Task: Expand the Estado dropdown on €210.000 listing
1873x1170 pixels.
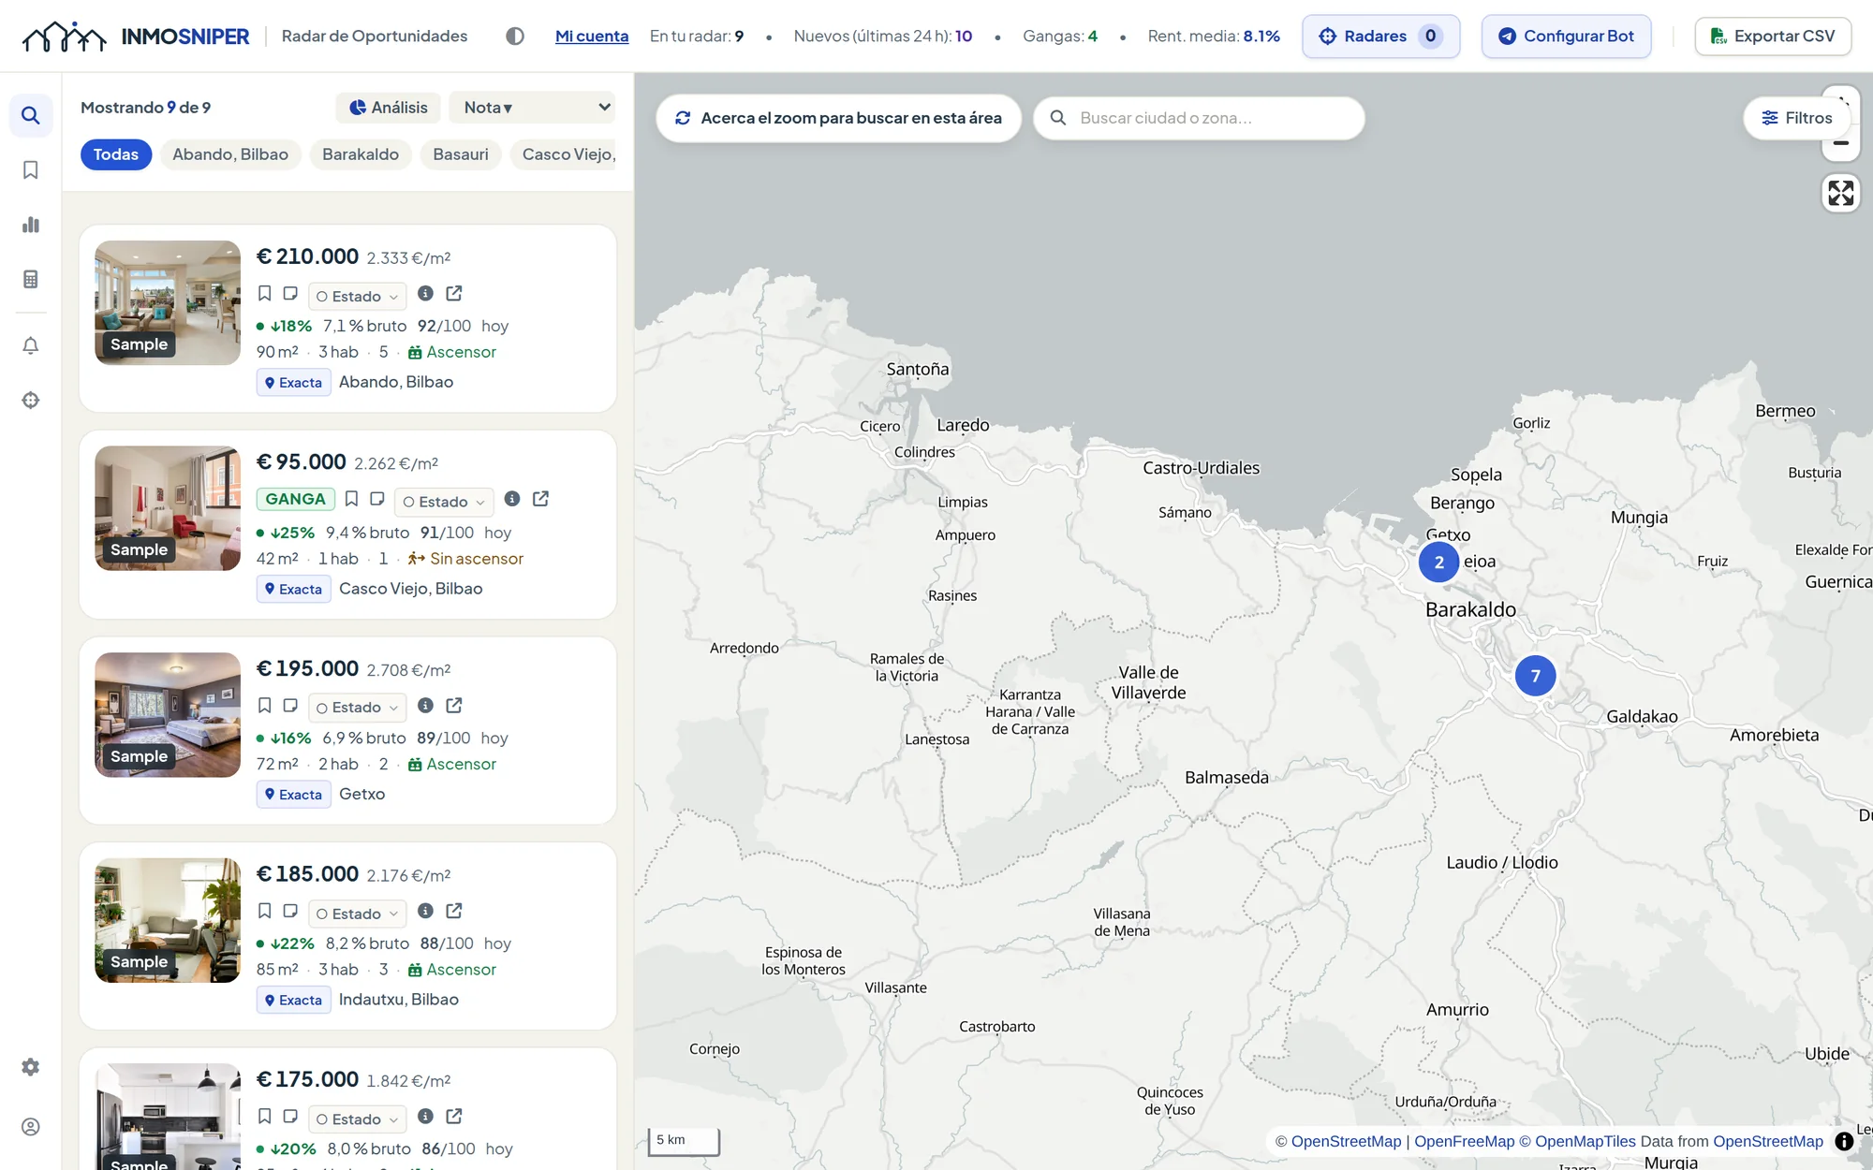Action: coord(357,296)
